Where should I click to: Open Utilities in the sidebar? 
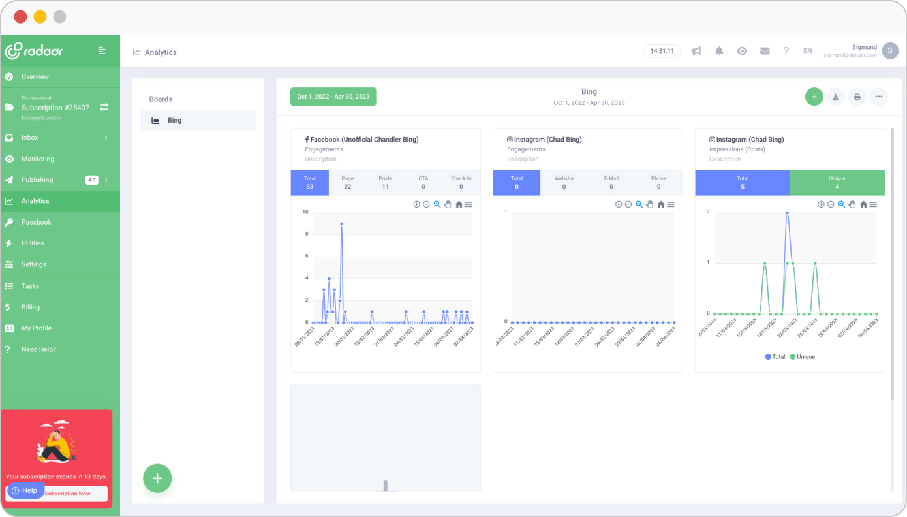point(60,243)
